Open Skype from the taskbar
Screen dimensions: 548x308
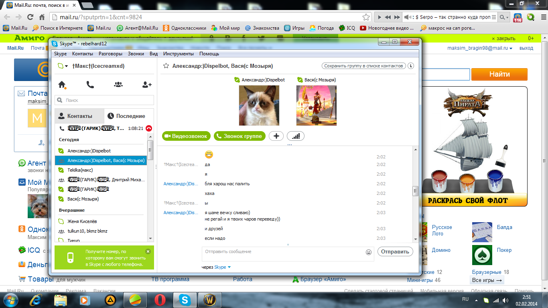point(185,300)
